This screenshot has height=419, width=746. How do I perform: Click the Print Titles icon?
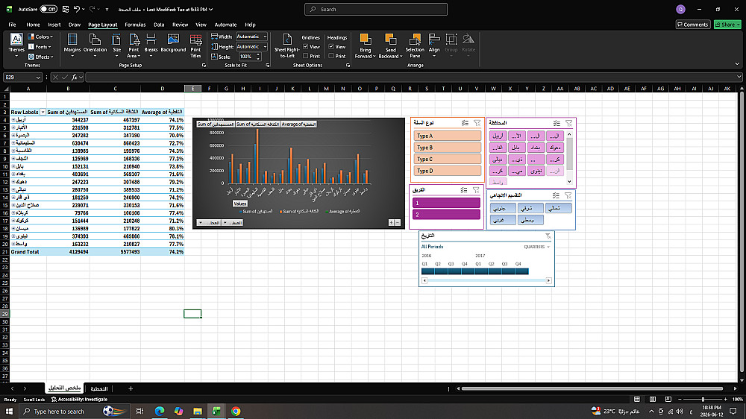click(x=195, y=45)
